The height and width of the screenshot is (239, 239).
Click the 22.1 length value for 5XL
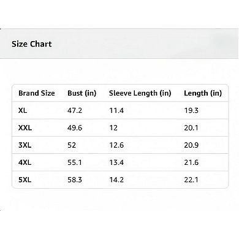[191, 180]
